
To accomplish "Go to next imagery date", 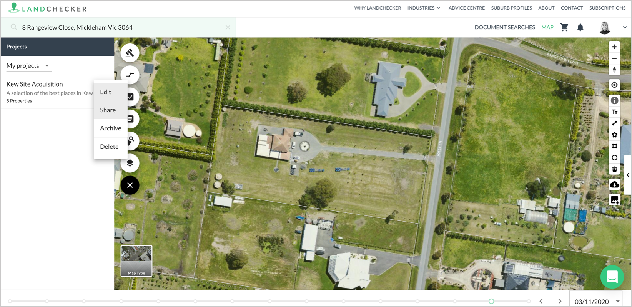I will tap(560, 301).
